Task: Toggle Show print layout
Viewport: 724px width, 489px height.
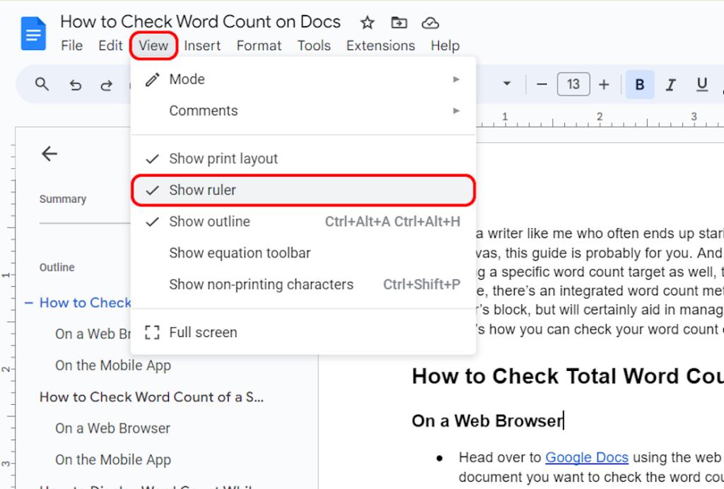Action: pyautogui.click(x=223, y=158)
